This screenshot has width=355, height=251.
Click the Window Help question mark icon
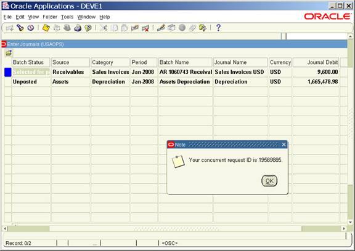[x=218, y=28]
